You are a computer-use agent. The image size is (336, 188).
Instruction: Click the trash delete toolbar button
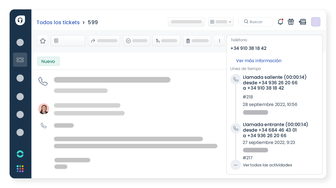197,41
